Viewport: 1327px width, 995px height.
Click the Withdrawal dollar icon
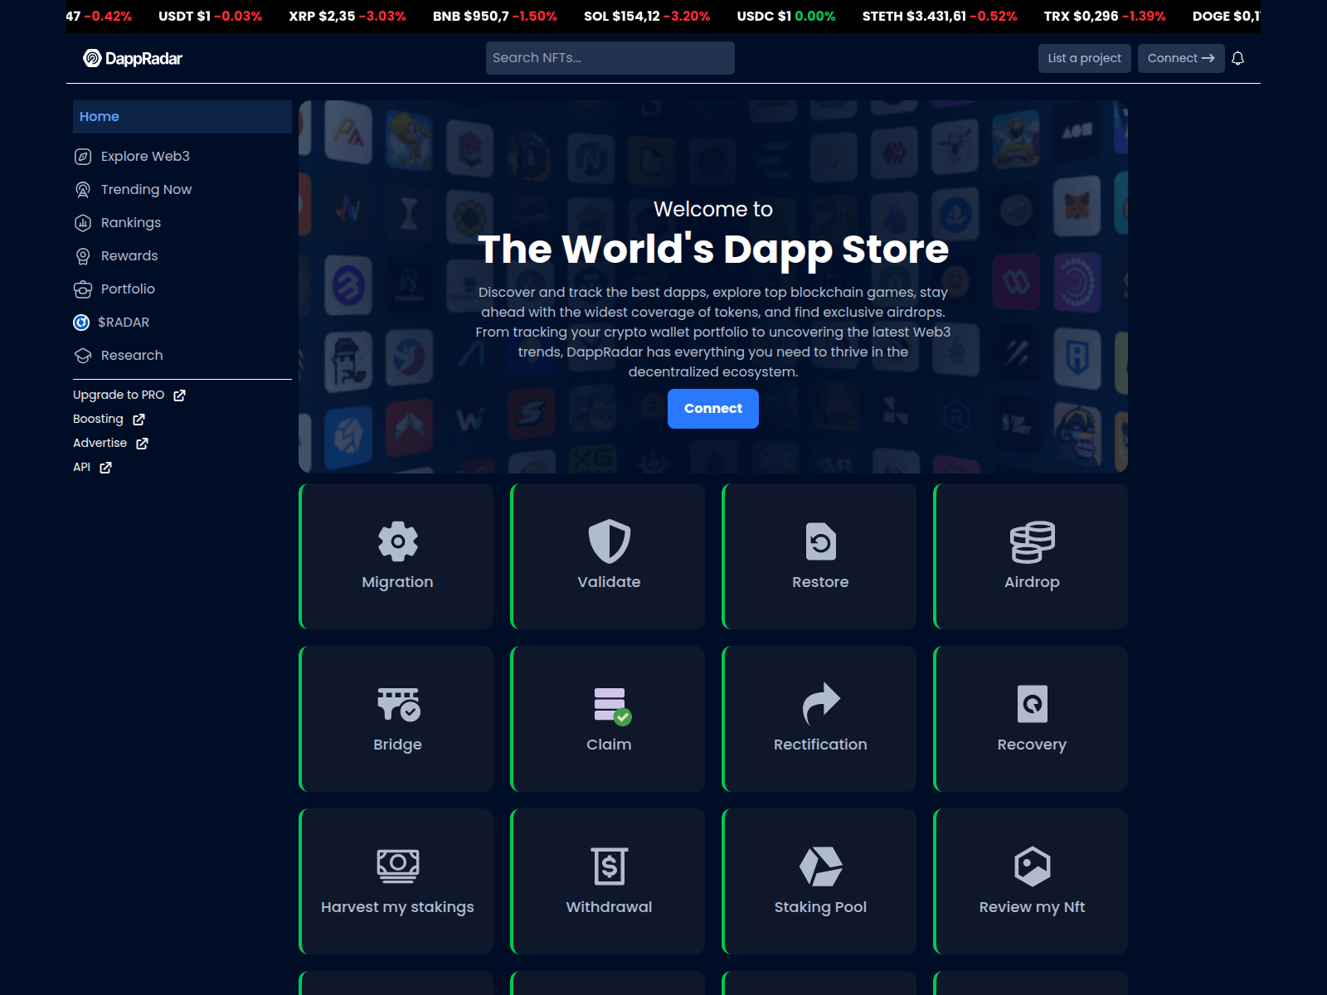coord(610,866)
